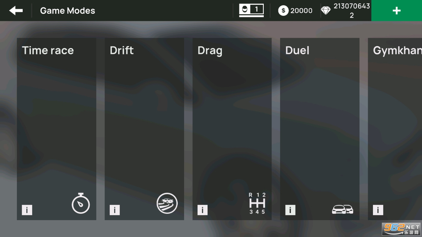Go back with the arrow icon
422x237 pixels.
point(16,11)
